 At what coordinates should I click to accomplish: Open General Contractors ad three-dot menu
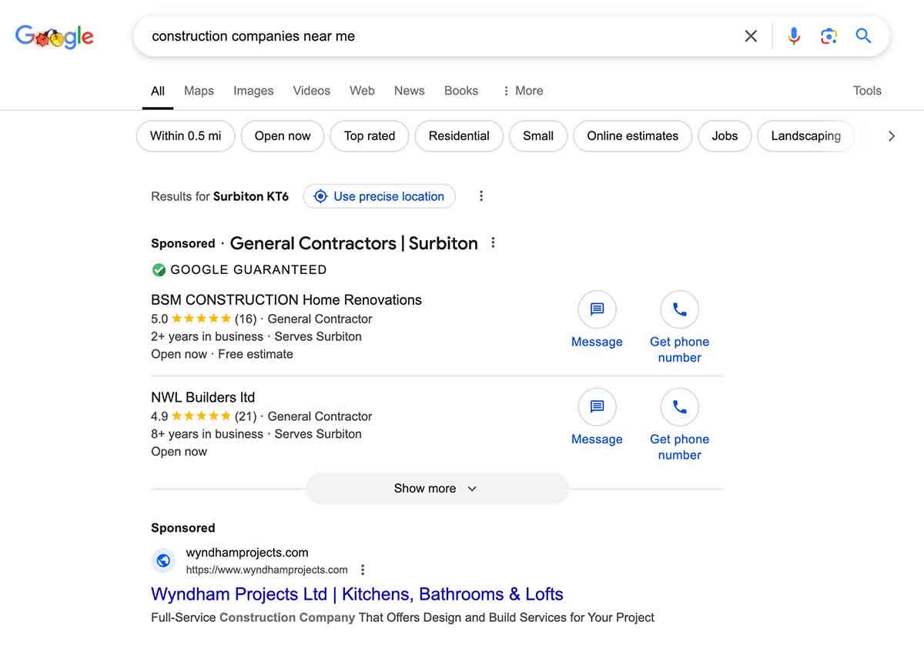tap(494, 243)
